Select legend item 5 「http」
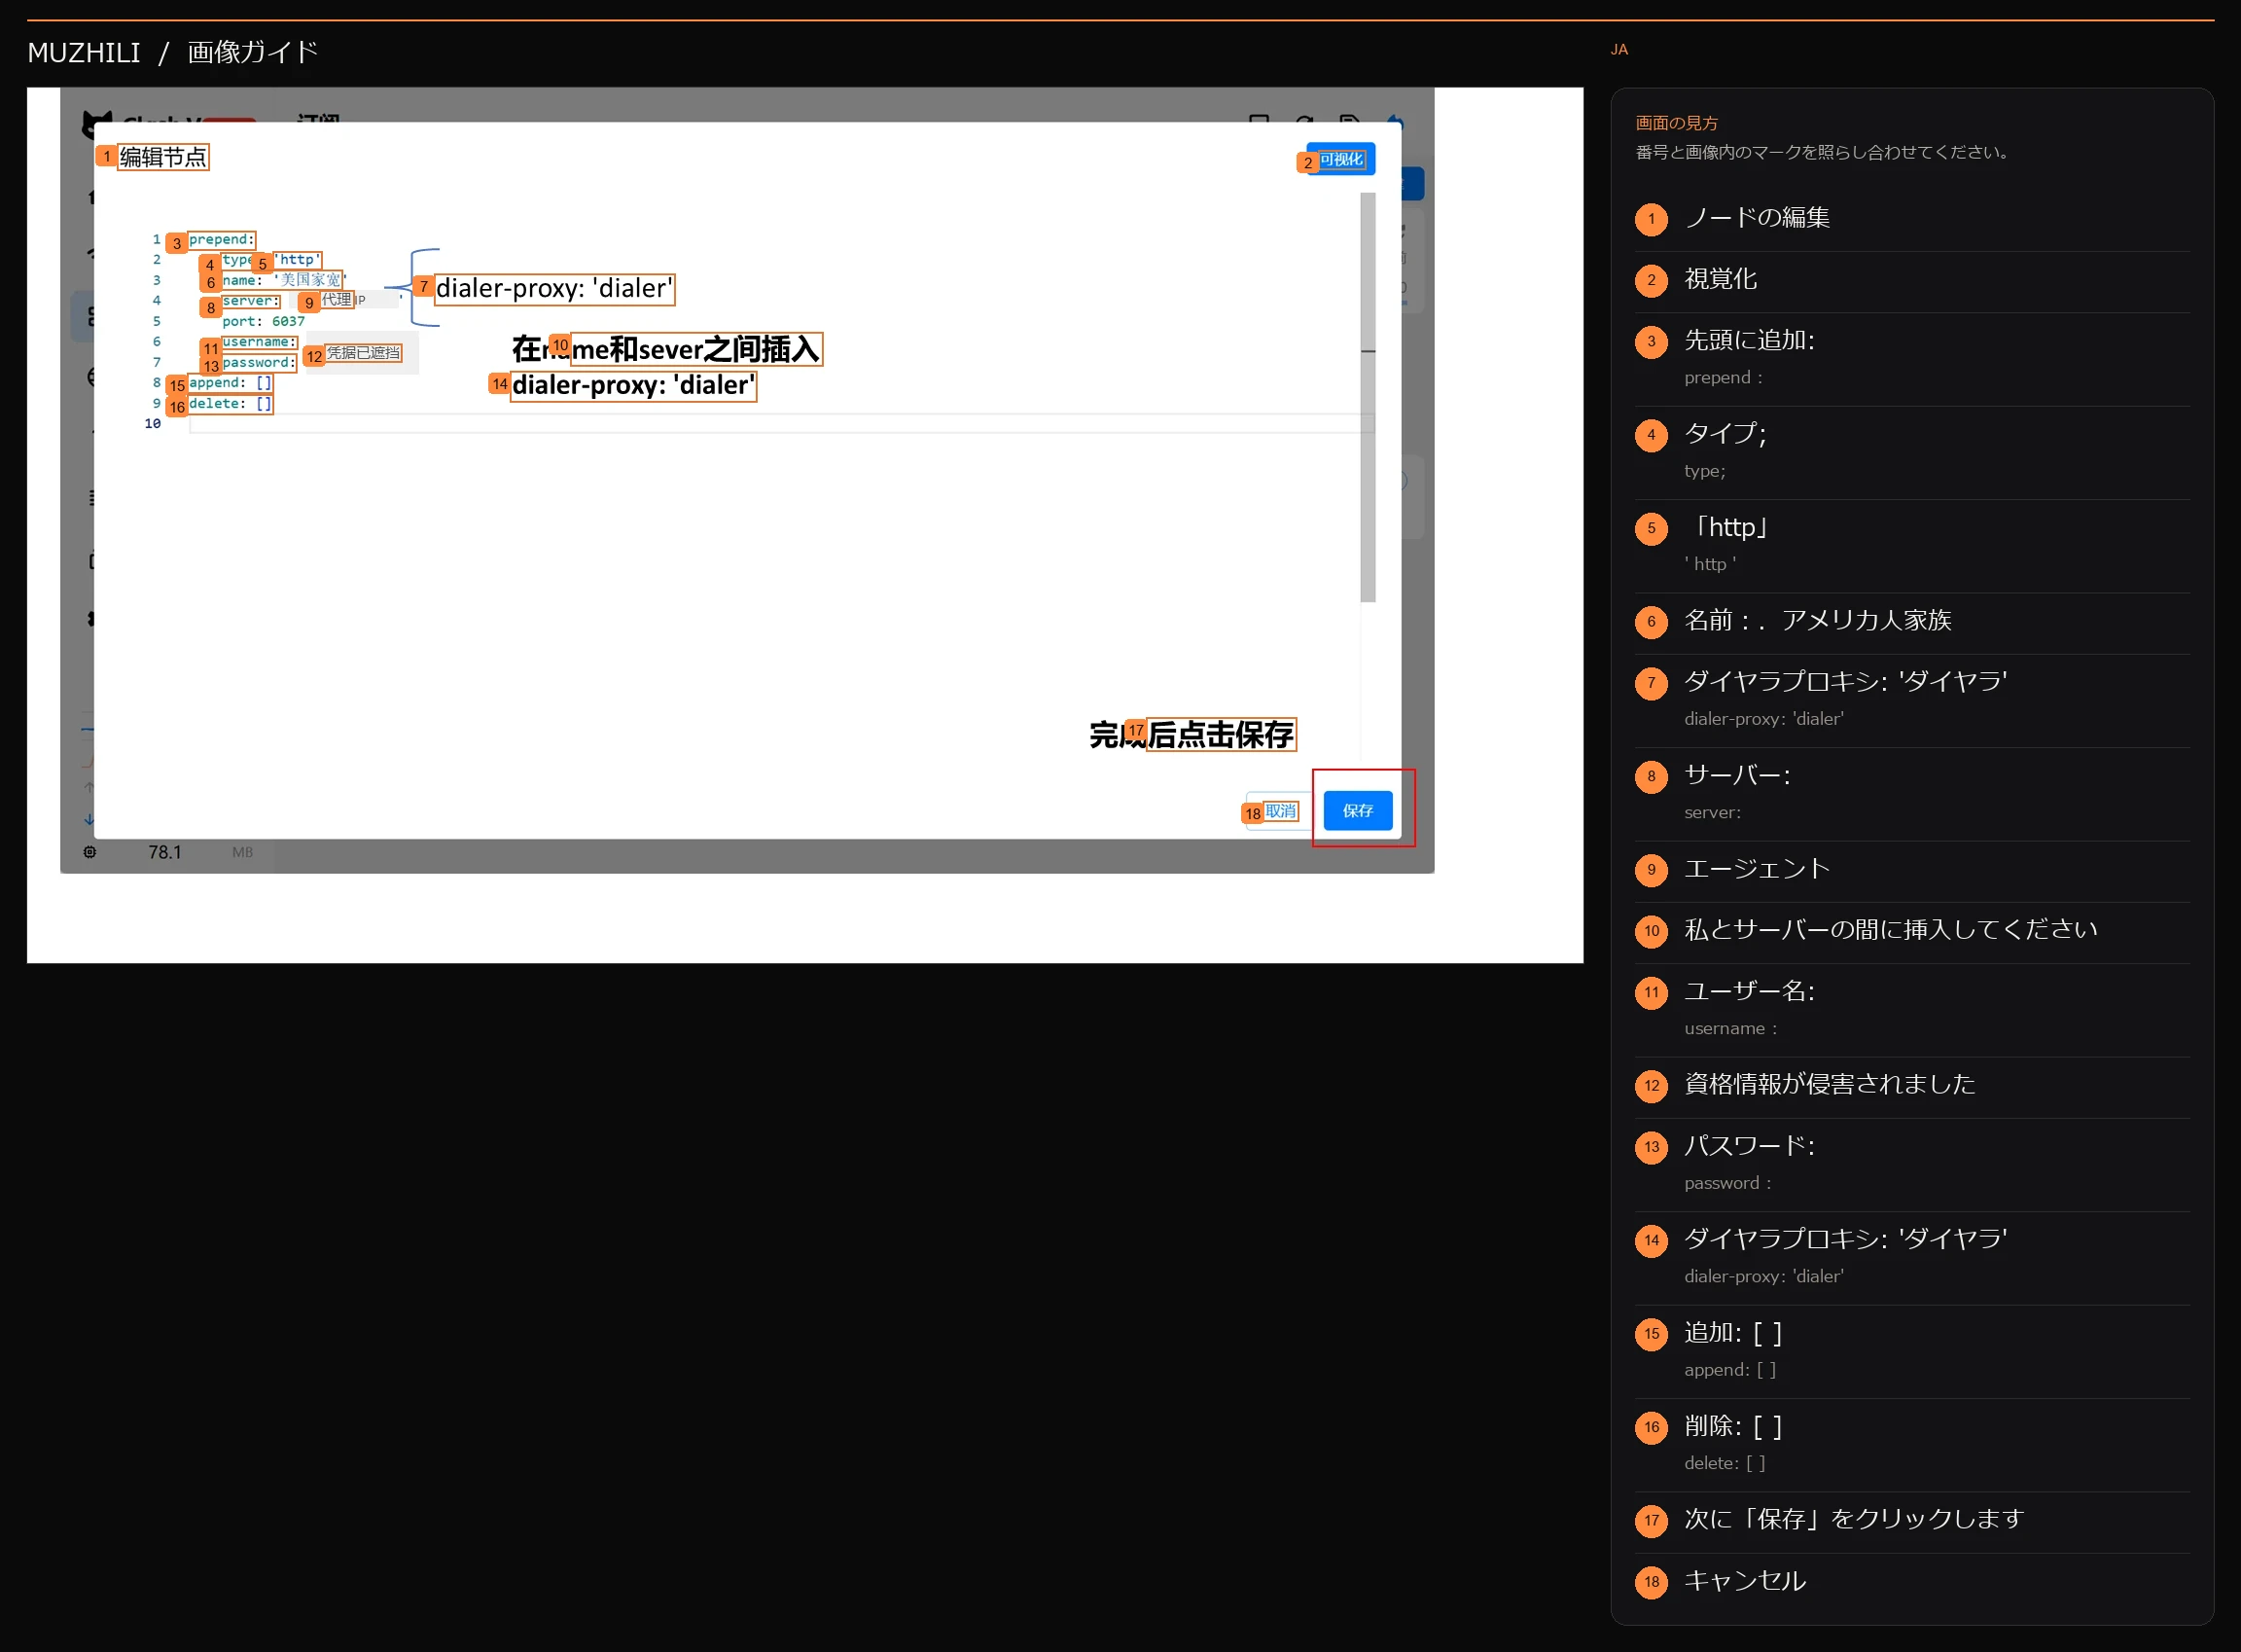This screenshot has width=2241, height=1652. [1912, 546]
